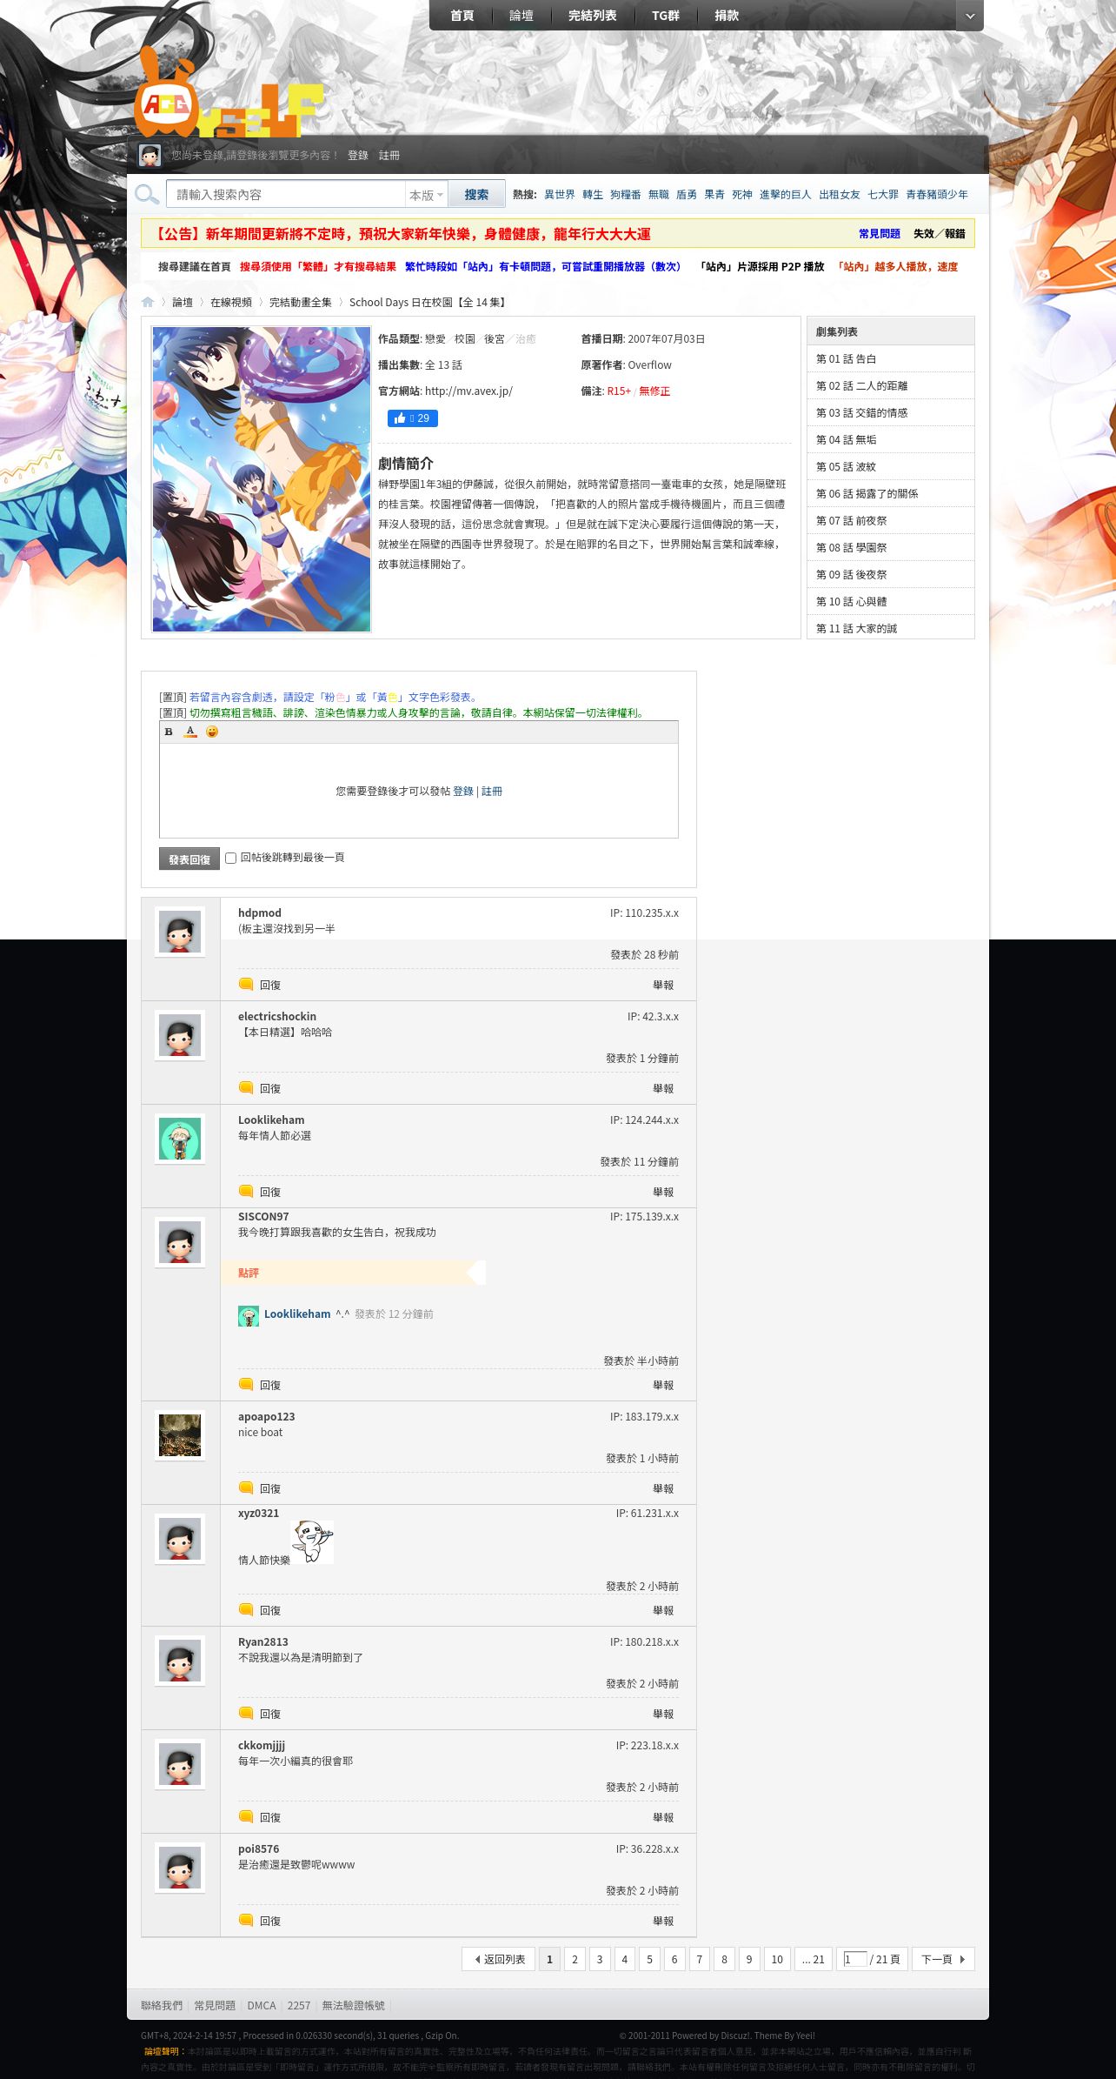
Task: Click 返回列表 back to list button
Action: point(499,1959)
